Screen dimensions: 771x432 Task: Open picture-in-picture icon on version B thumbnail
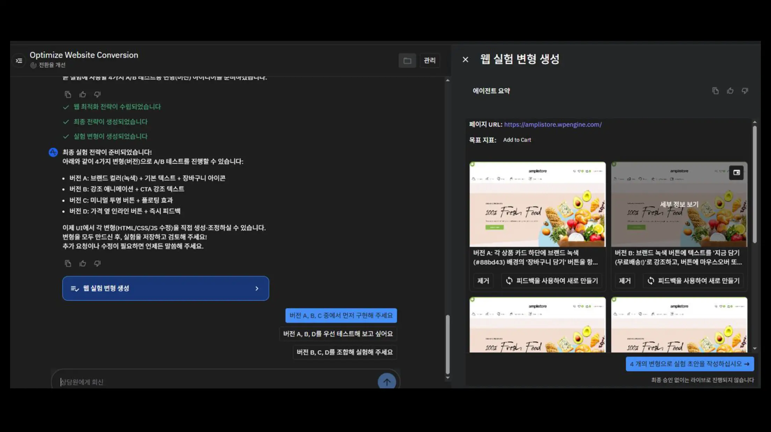tap(736, 173)
